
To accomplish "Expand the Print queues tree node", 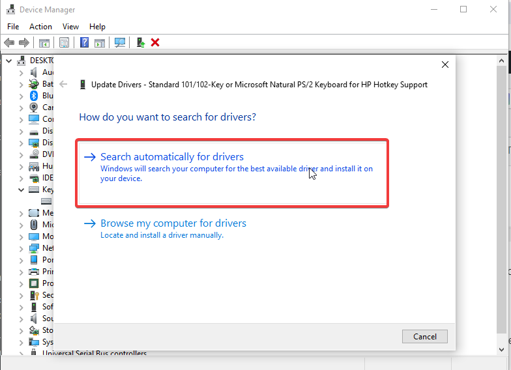I will coord(21,272).
